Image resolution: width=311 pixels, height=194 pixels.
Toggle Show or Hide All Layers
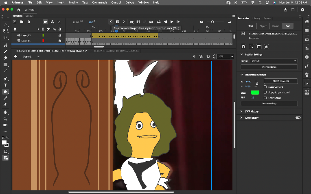coord(54,29)
